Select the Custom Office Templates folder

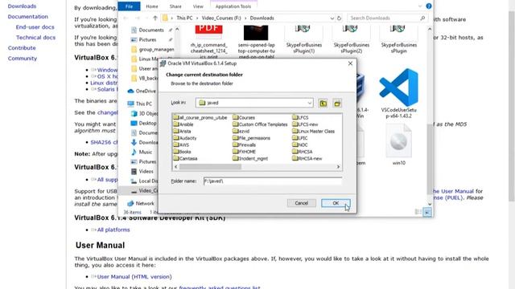click(260, 124)
